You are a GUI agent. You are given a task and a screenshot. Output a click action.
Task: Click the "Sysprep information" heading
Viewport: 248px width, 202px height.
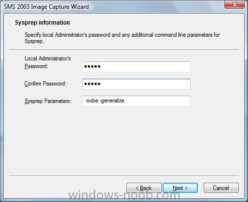click(42, 23)
